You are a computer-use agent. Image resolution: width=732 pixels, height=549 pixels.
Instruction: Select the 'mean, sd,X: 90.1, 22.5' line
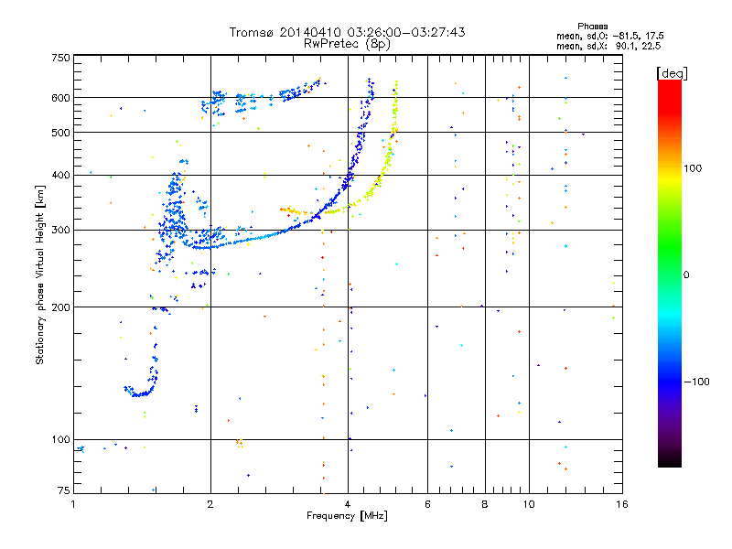coord(608,46)
